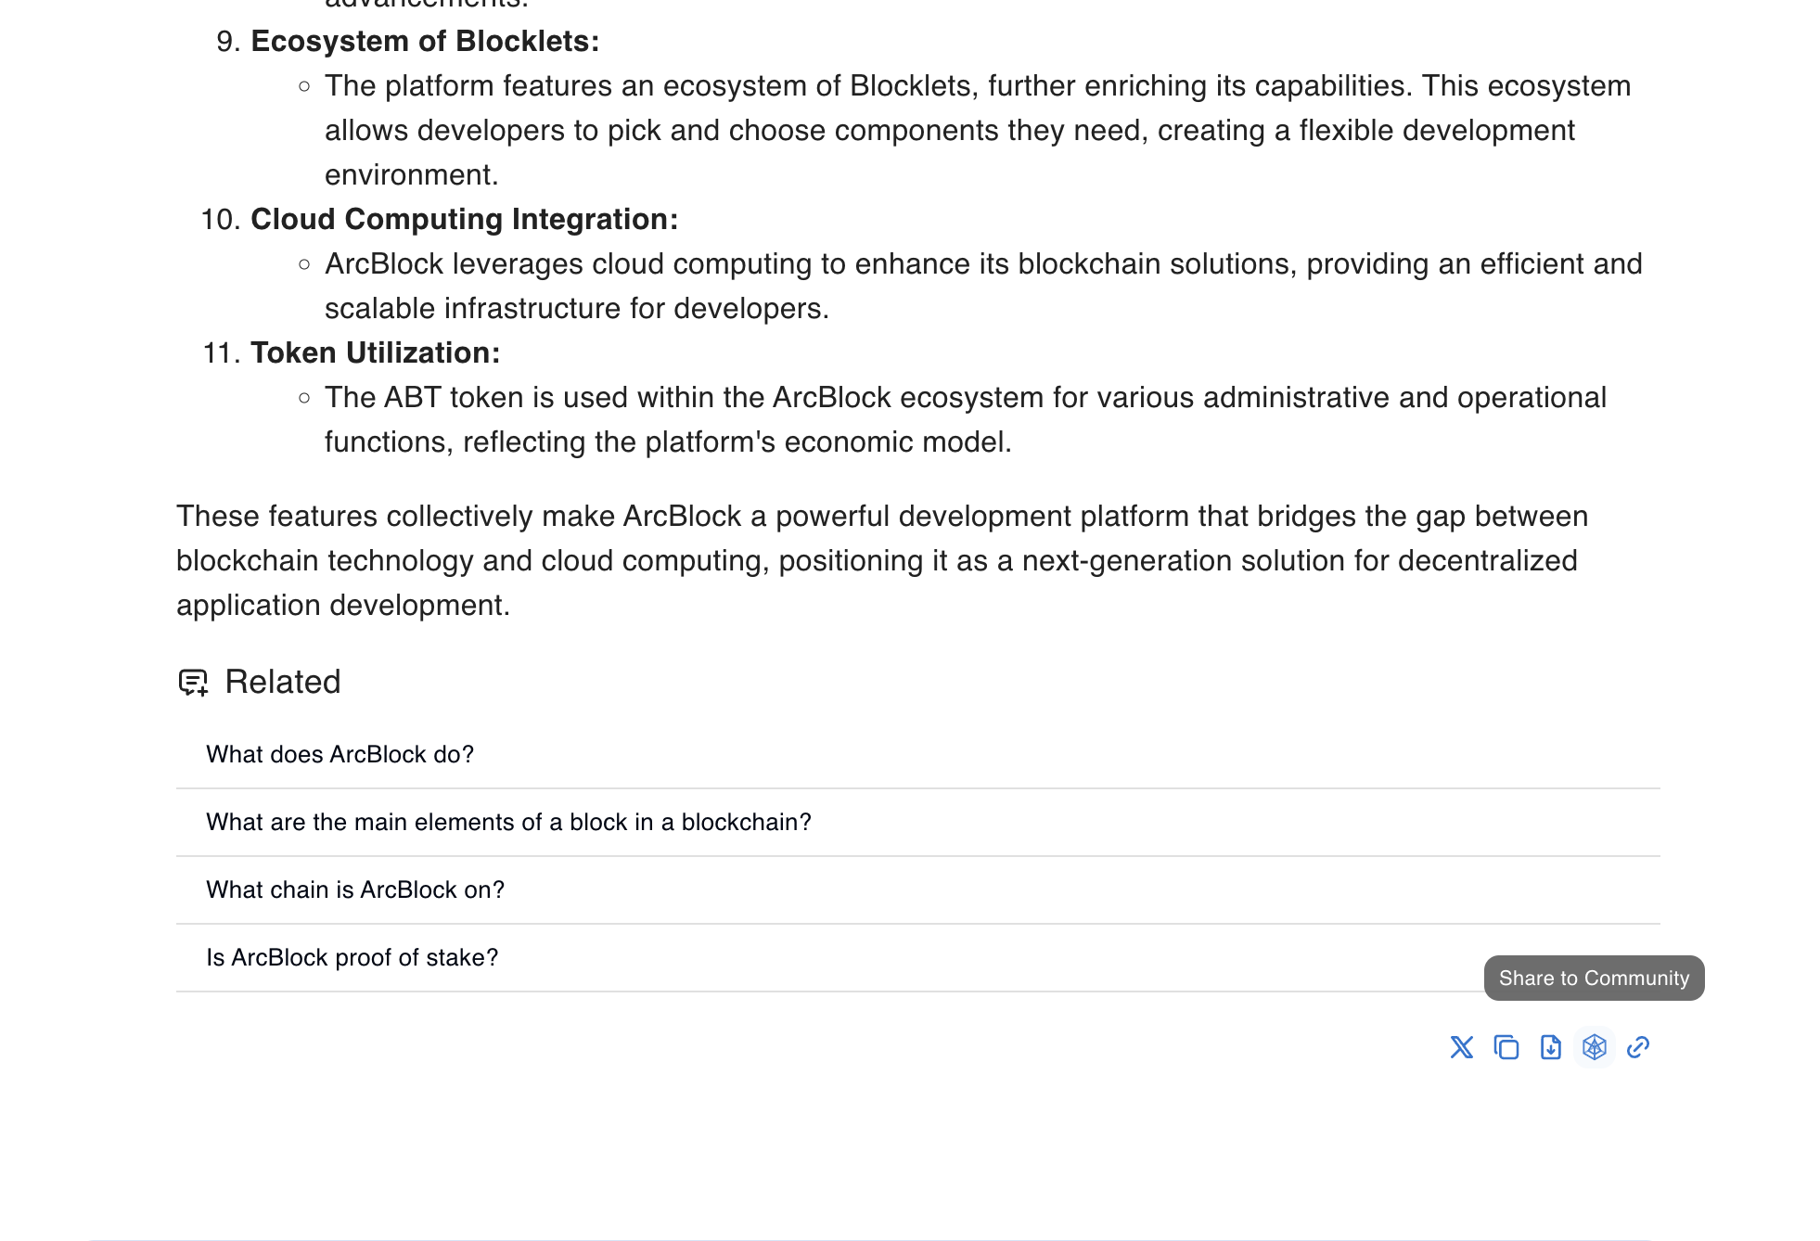The height and width of the screenshot is (1241, 1820).
Task: Share this answer on X (Twitter)
Action: (x=1461, y=1047)
